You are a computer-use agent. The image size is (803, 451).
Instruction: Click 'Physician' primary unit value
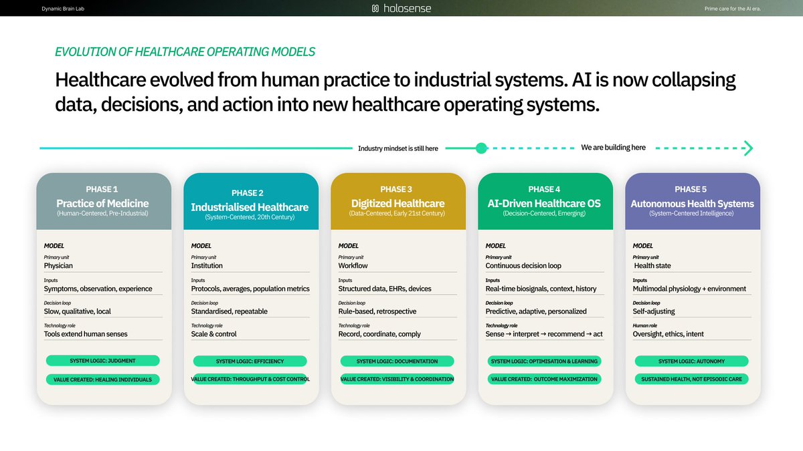[x=58, y=266]
